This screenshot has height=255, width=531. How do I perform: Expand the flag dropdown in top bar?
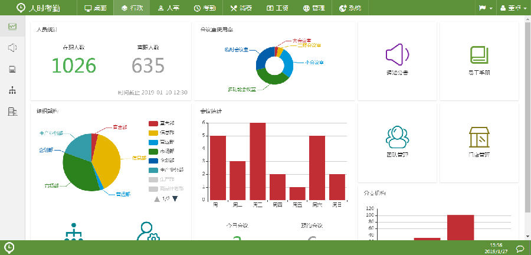pyautogui.click(x=485, y=8)
